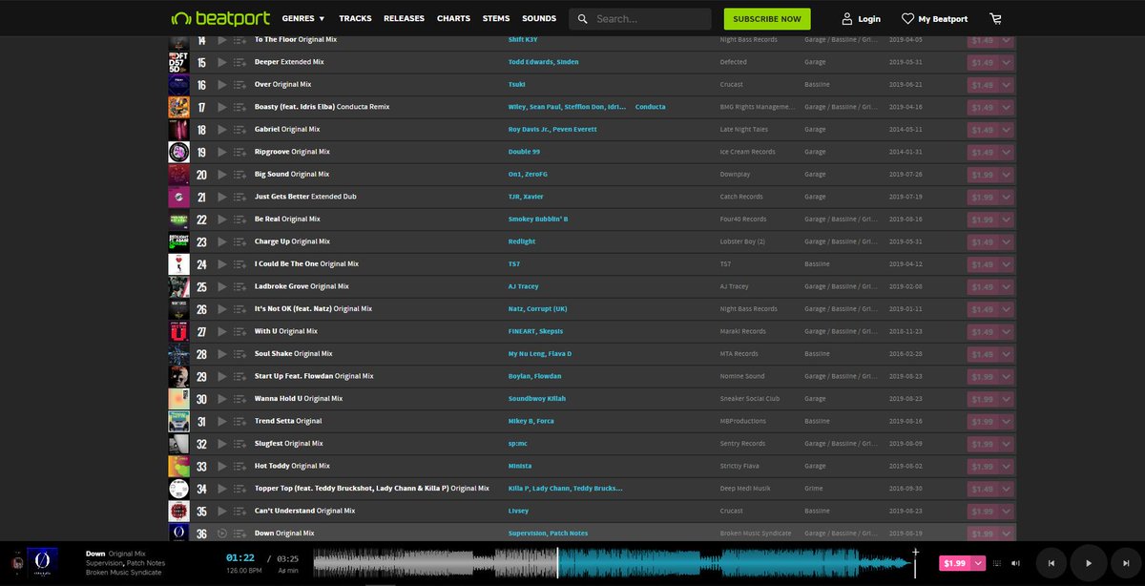Screen dimensions: 1145x586
Task: Click the Beatport logo
Action: pyautogui.click(x=220, y=18)
